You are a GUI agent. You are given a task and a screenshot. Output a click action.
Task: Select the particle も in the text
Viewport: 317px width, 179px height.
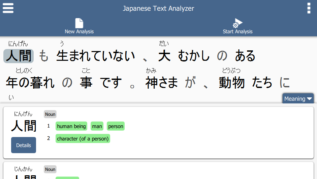(x=43, y=56)
